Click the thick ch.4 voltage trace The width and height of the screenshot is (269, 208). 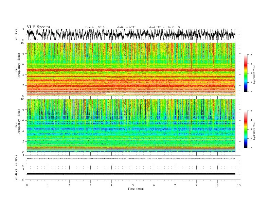click(x=131, y=174)
